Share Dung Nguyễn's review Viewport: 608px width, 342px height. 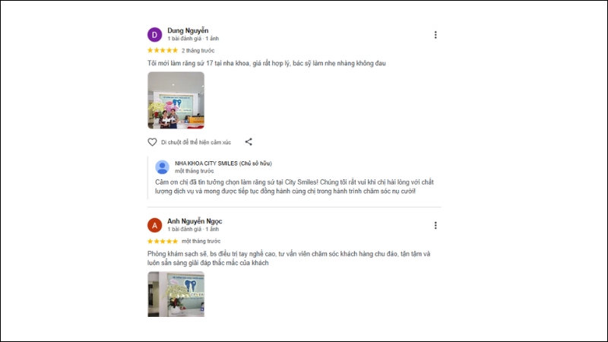(249, 142)
